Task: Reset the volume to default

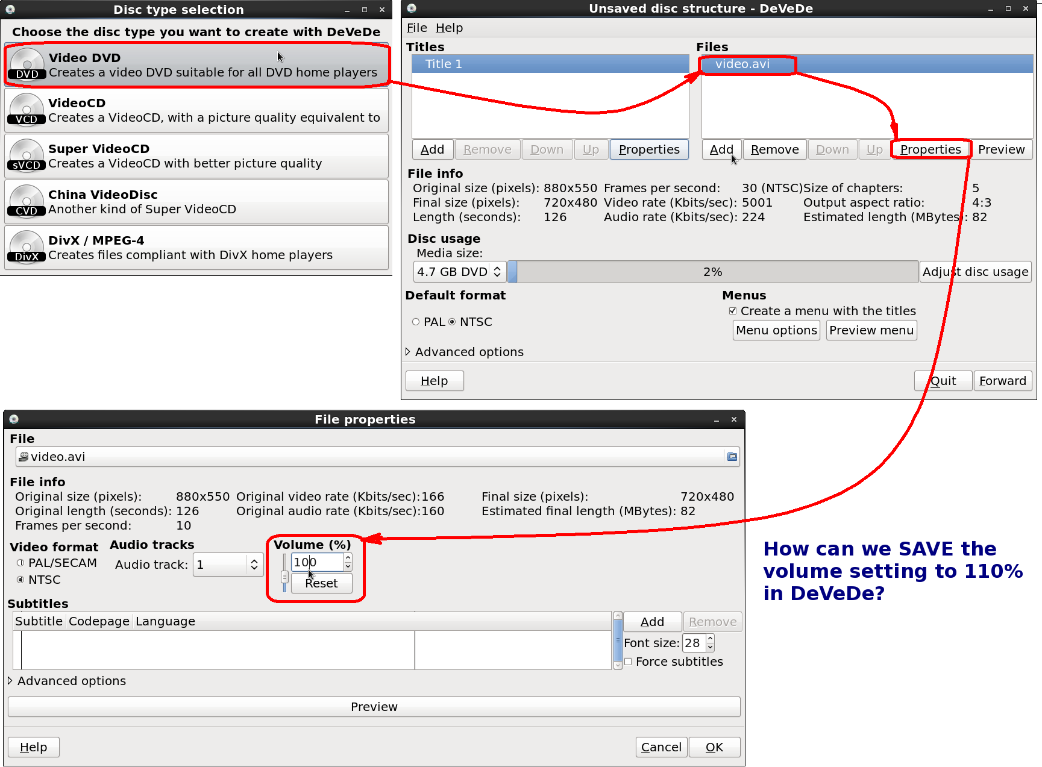Action: coord(321,583)
